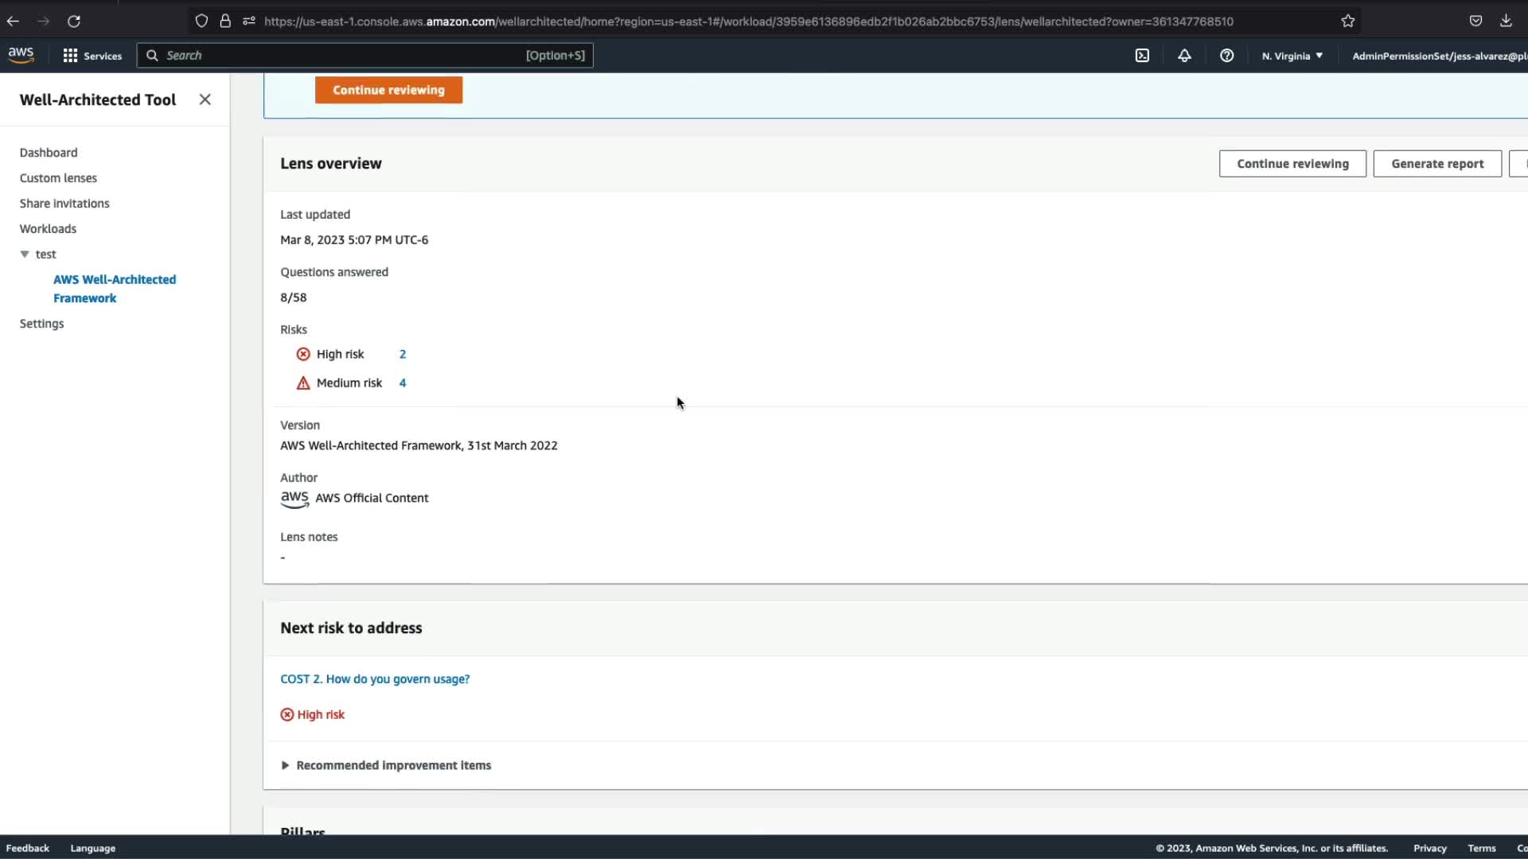This screenshot has height=859, width=1528.
Task: Click the Generate report button
Action: click(x=1436, y=164)
